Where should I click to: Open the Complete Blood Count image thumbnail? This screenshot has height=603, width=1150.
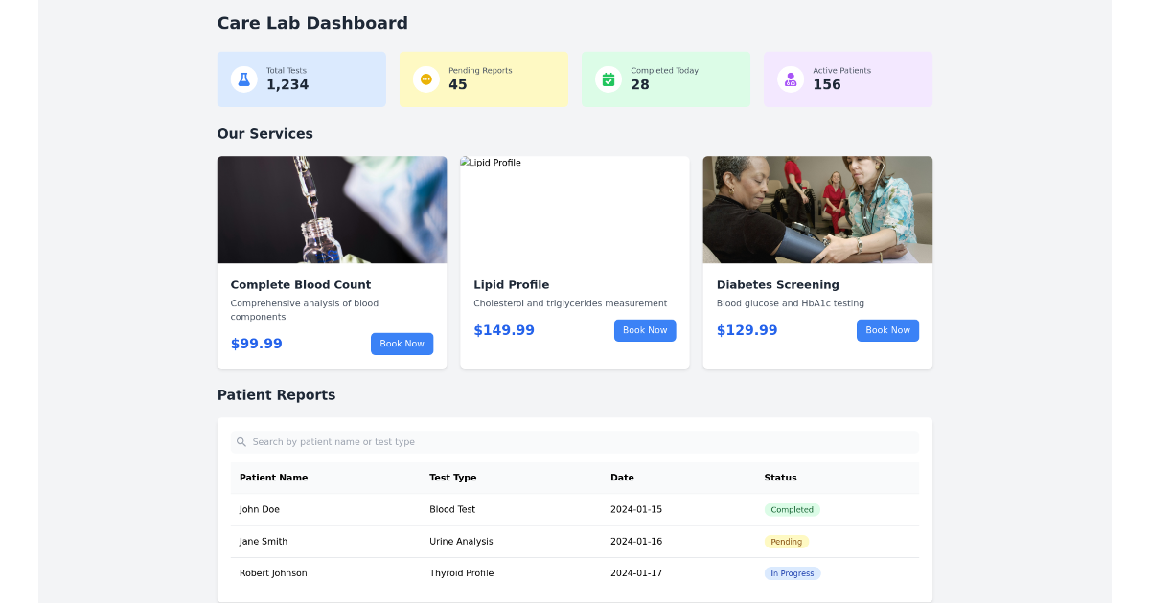coord(332,209)
